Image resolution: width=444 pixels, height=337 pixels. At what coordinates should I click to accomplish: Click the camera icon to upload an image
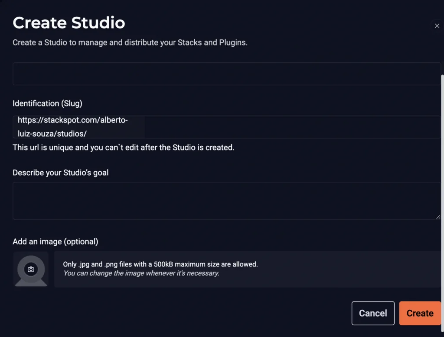click(31, 269)
